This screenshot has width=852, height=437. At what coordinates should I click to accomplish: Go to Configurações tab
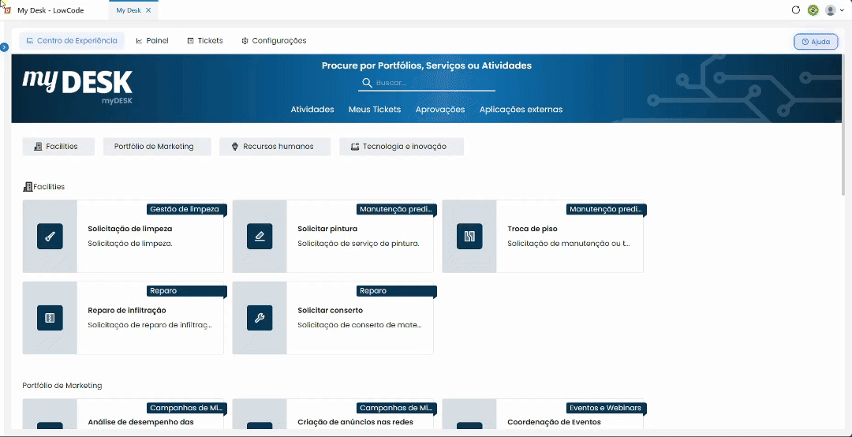pos(274,41)
